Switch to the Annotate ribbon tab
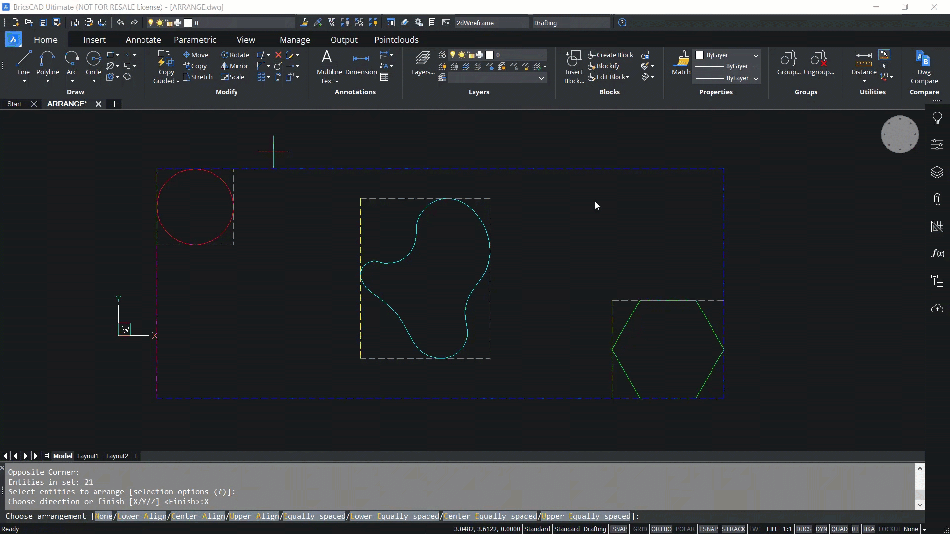The width and height of the screenshot is (950, 534). [x=143, y=40]
